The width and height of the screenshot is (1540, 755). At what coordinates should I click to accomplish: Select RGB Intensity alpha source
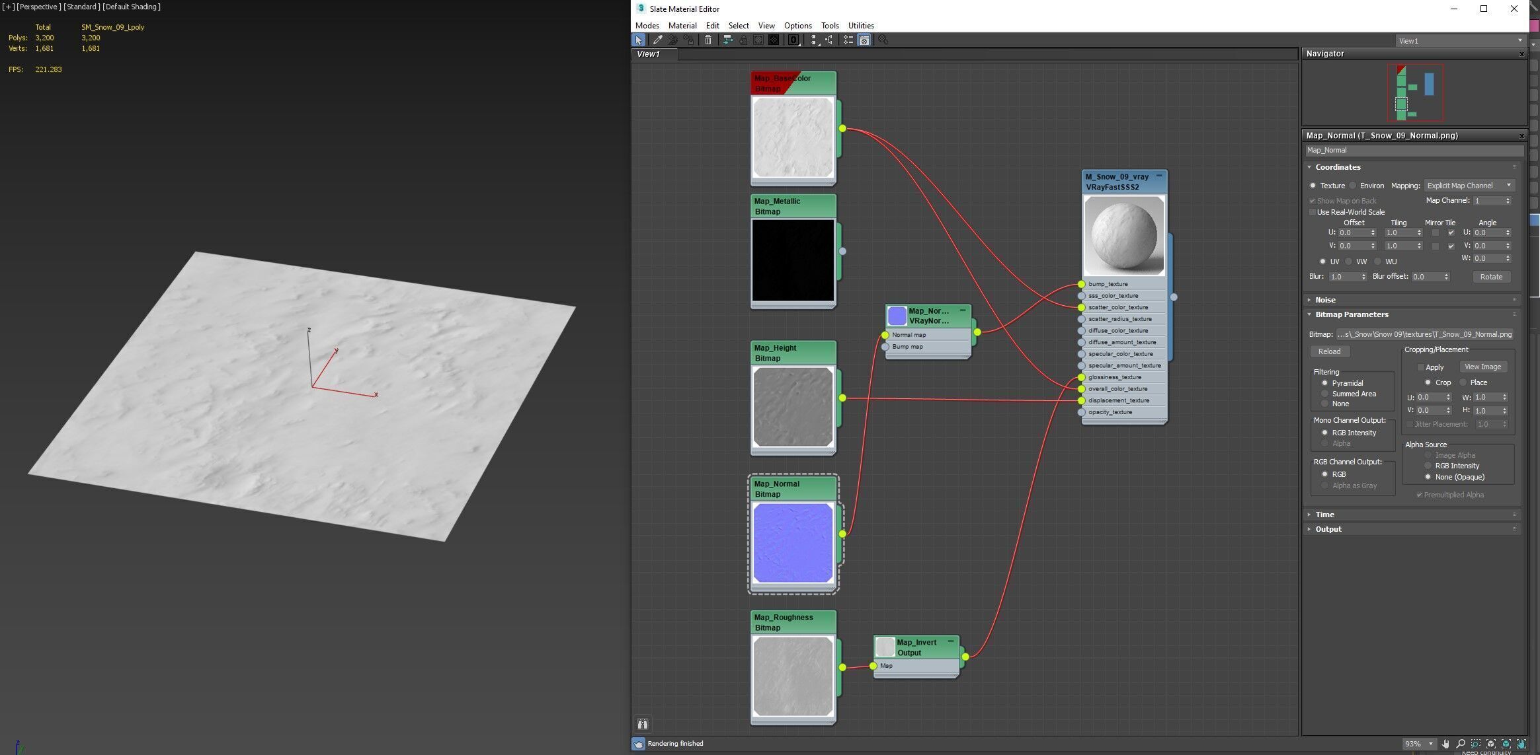(x=1428, y=466)
